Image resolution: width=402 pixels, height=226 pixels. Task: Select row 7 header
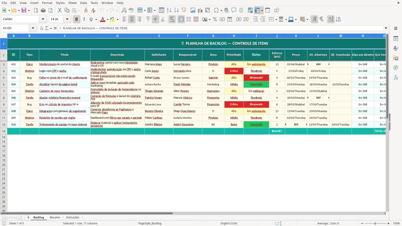4,91
